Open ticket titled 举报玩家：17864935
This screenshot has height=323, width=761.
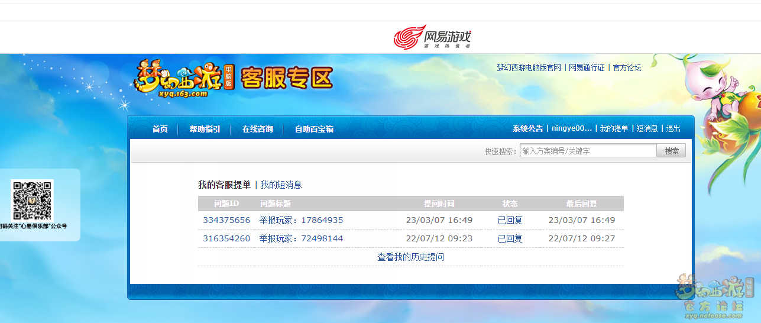pyautogui.click(x=301, y=220)
